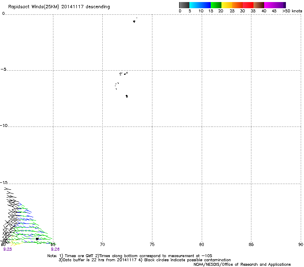Click the latitude axis label "-5"

pos(3,69)
